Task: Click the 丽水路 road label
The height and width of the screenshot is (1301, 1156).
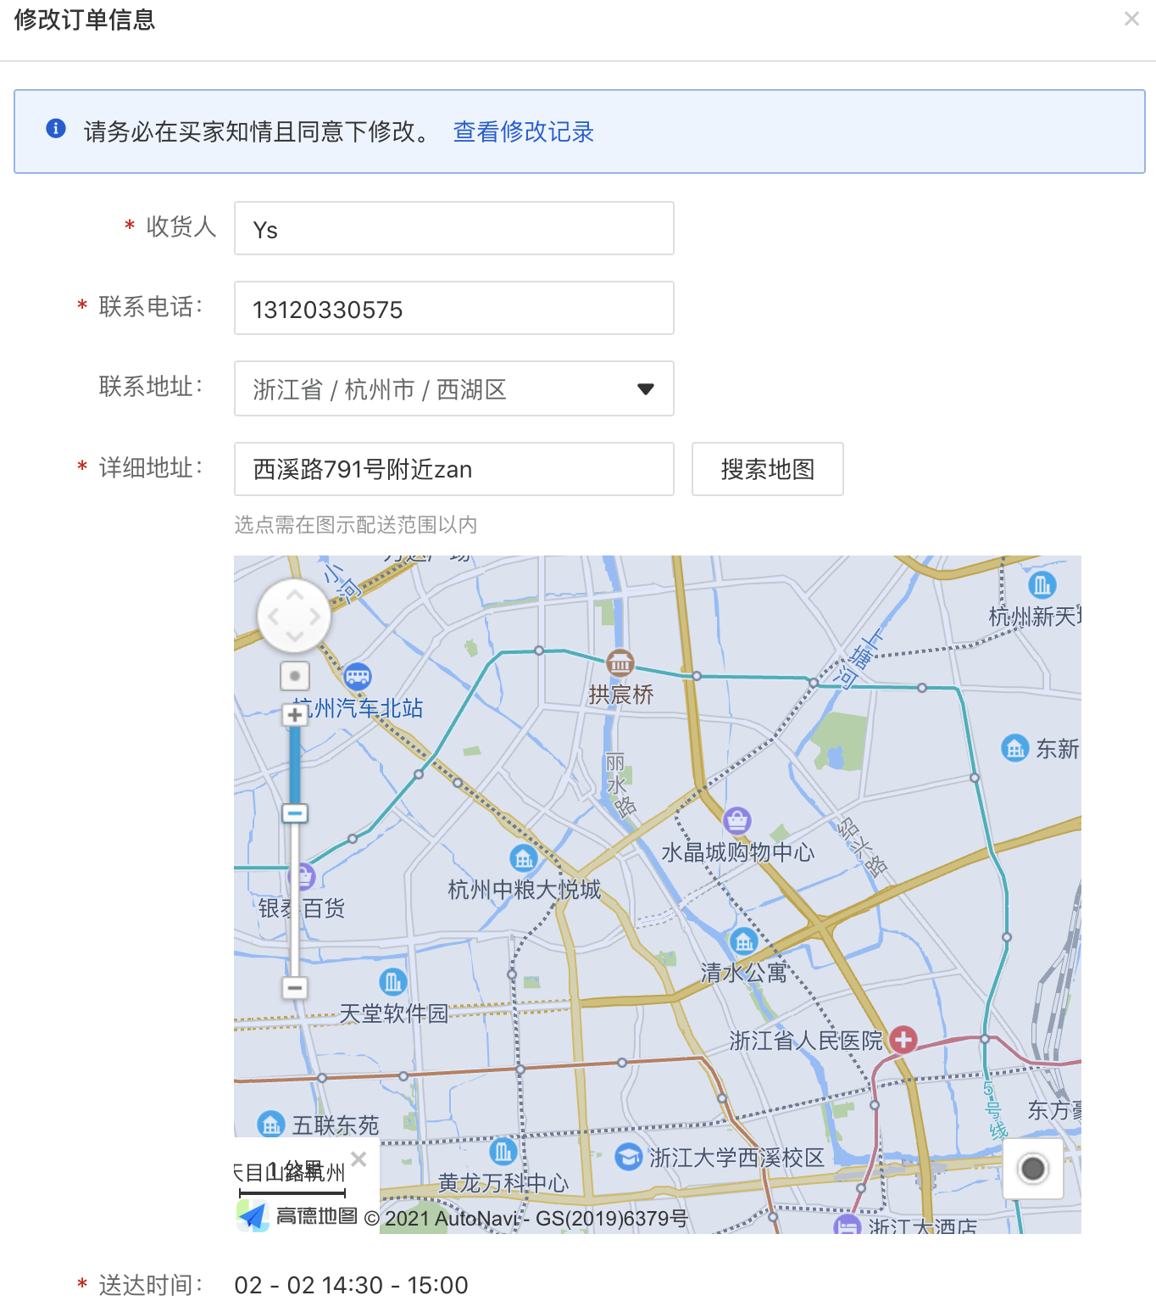Action: pos(619,785)
